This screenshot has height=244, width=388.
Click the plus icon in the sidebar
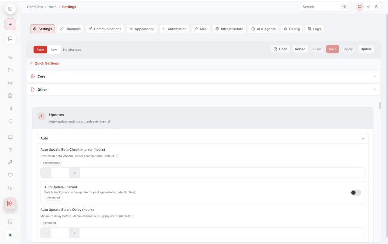pyautogui.click(x=10, y=24)
